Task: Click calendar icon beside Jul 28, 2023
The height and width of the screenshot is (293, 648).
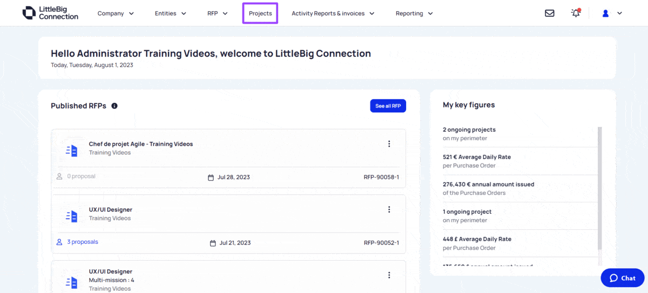Action: pyautogui.click(x=211, y=177)
